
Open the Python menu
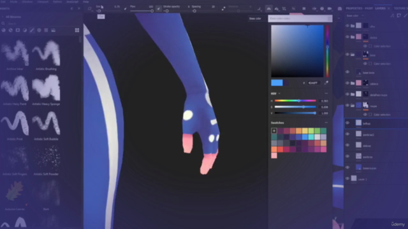coord(57,2)
